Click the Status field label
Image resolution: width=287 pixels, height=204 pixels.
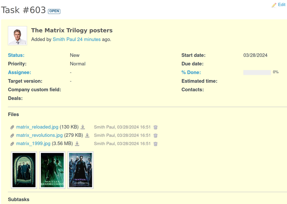(16, 55)
